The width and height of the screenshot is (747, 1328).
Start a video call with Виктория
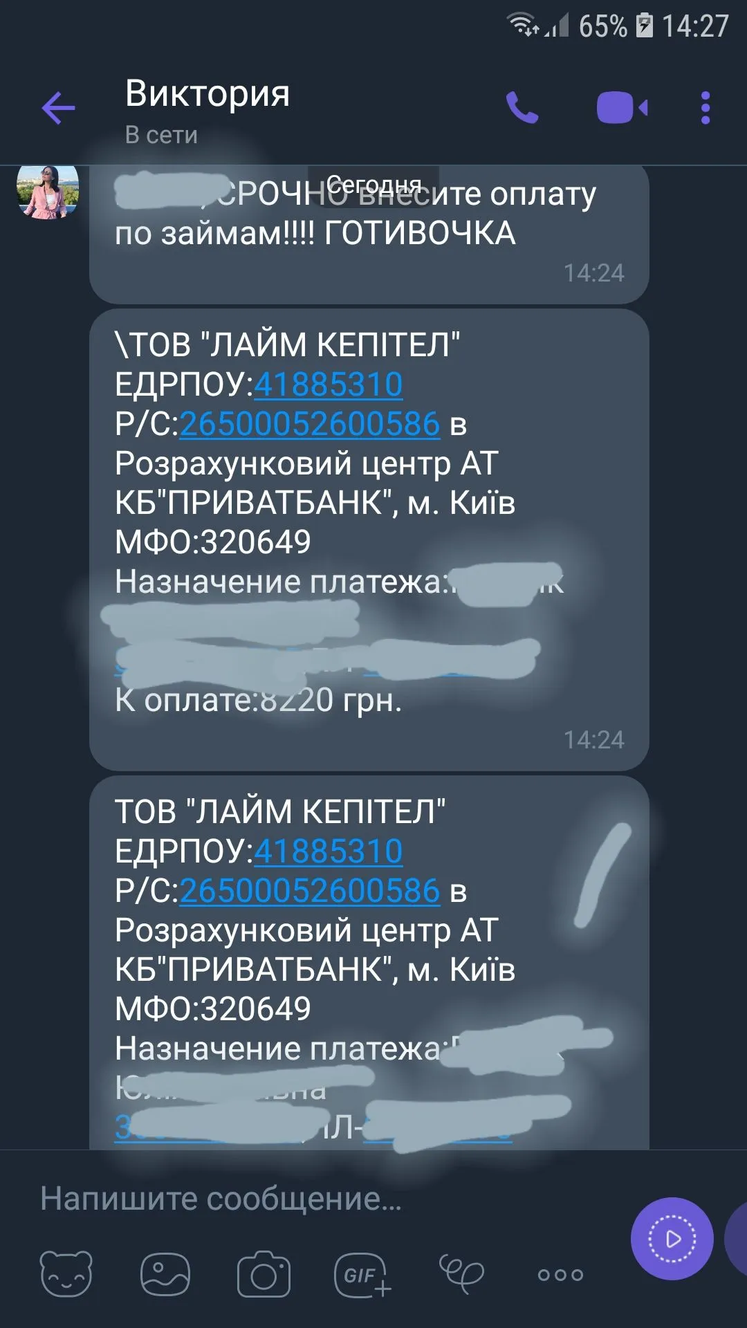(622, 108)
